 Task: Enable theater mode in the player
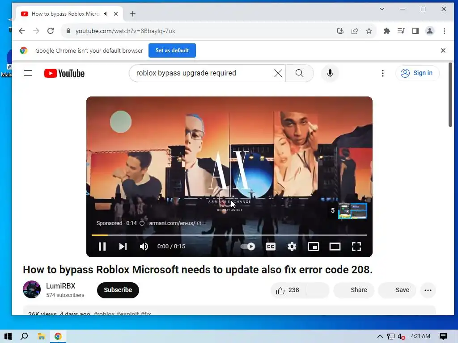point(335,247)
